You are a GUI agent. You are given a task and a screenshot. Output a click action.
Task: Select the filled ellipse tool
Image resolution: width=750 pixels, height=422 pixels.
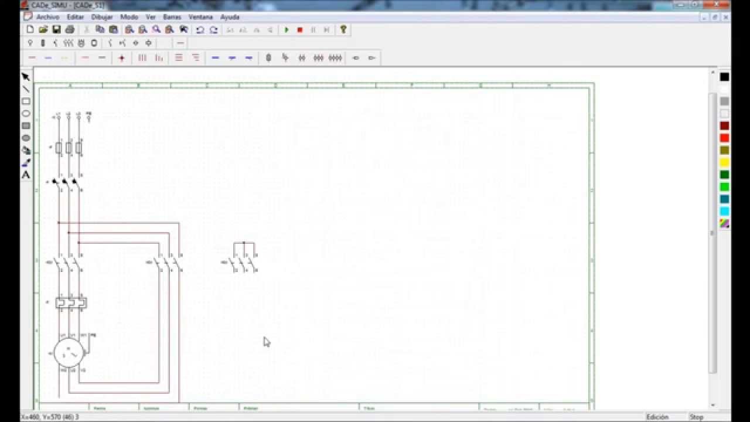(x=26, y=138)
